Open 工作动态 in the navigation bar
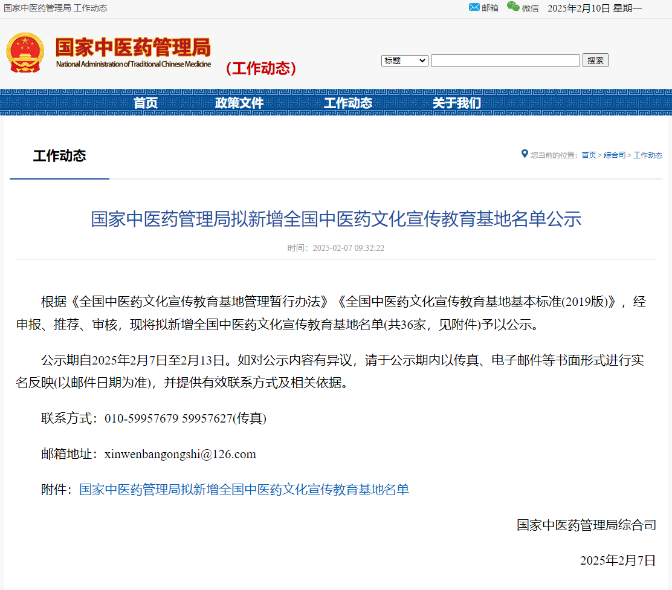The width and height of the screenshot is (672, 590). point(348,103)
